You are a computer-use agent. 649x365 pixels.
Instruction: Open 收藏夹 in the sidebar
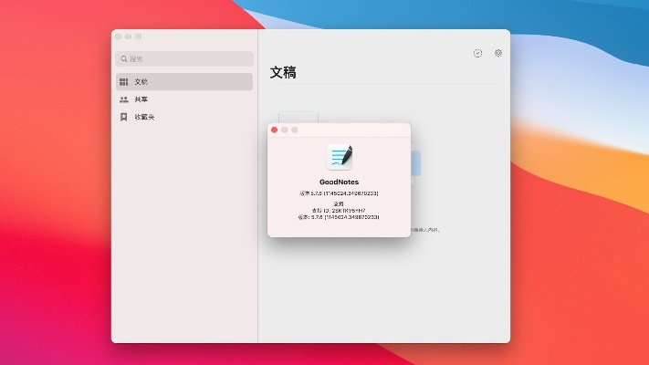[x=184, y=117]
